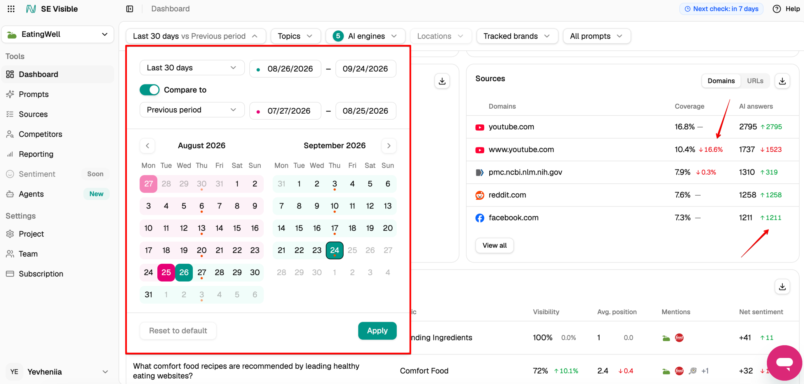This screenshot has height=384, width=804.
Task: Click the Apply button
Action: pos(377,331)
